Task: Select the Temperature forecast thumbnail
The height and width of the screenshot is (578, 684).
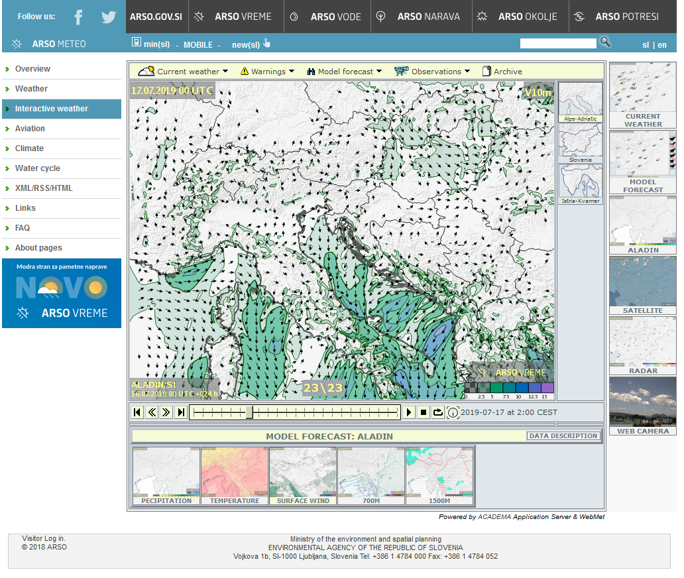Action: click(235, 475)
